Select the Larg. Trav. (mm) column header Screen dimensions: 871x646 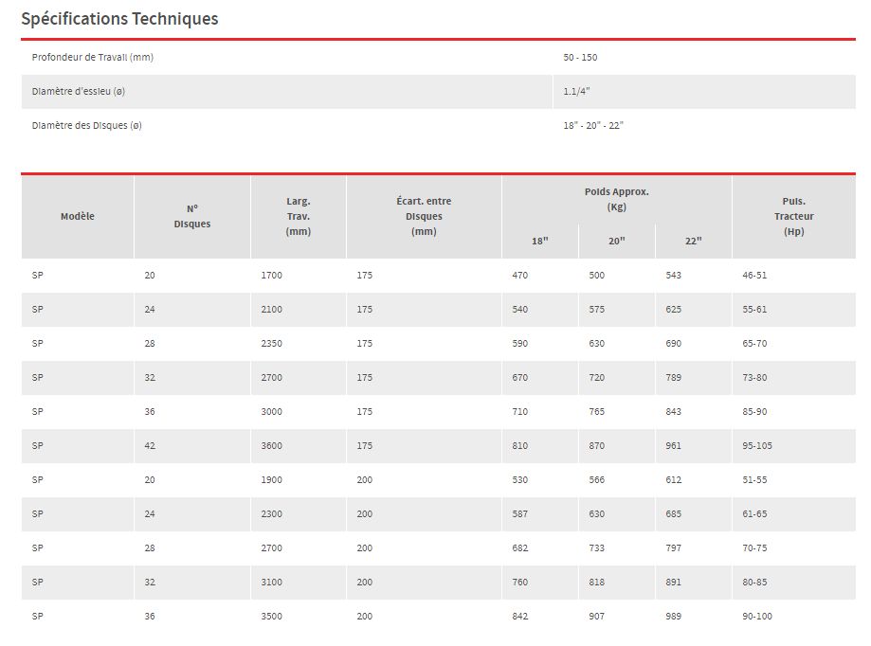(x=299, y=217)
